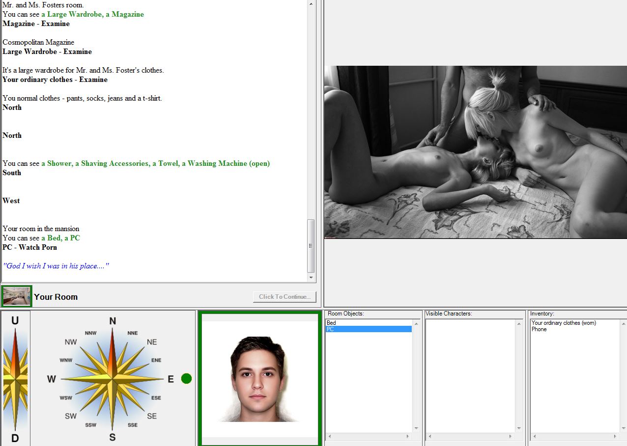This screenshot has width=627, height=446.
Task: Move west using the compass W point
Action: click(52, 379)
